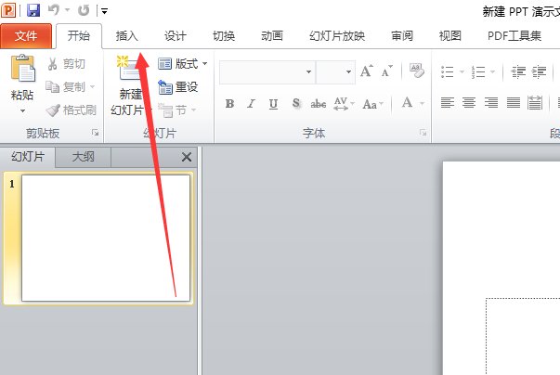Image resolution: width=560 pixels, height=375 pixels.
Task: Toggle text shadow S button
Action: pos(296,104)
